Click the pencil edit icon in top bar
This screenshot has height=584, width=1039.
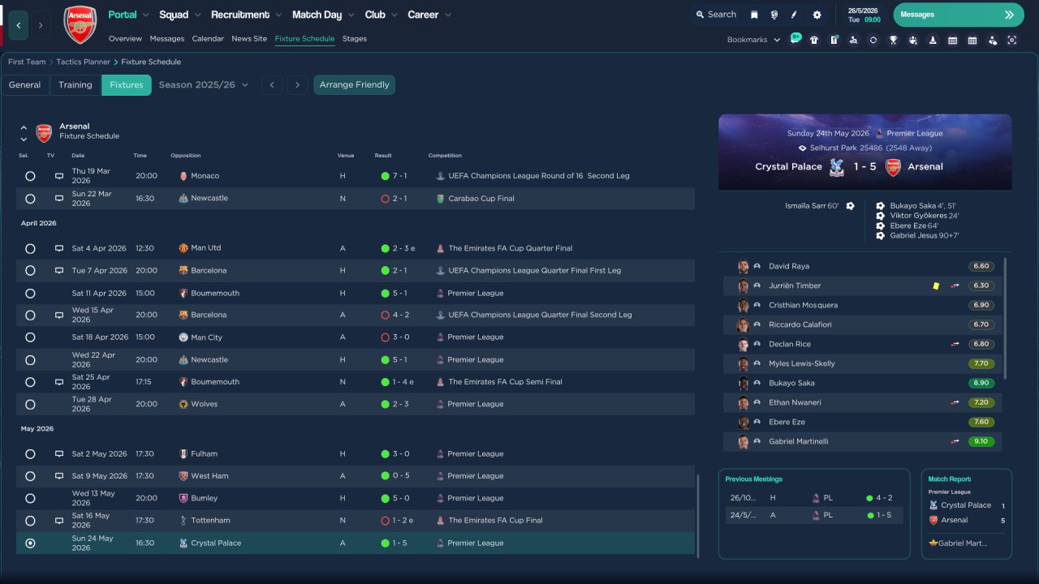(795, 15)
